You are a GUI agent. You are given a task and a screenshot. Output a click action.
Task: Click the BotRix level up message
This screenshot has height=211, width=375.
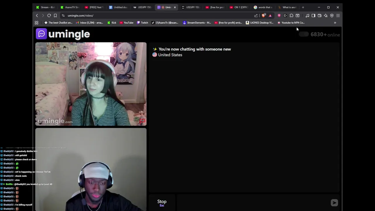point(29,184)
